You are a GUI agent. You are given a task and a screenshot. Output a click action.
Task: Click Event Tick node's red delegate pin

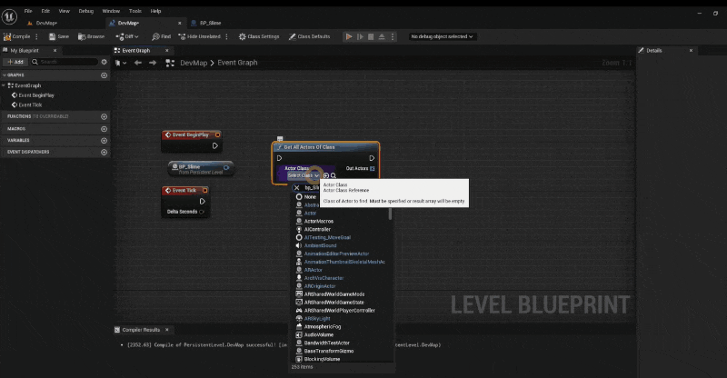pyautogui.click(x=204, y=191)
